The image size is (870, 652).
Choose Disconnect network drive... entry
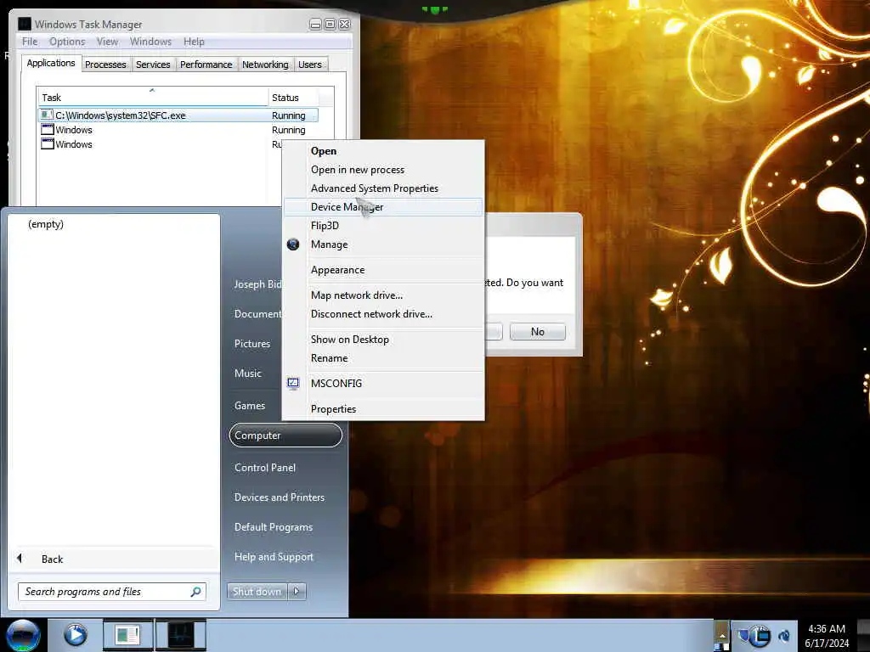click(x=383, y=314)
